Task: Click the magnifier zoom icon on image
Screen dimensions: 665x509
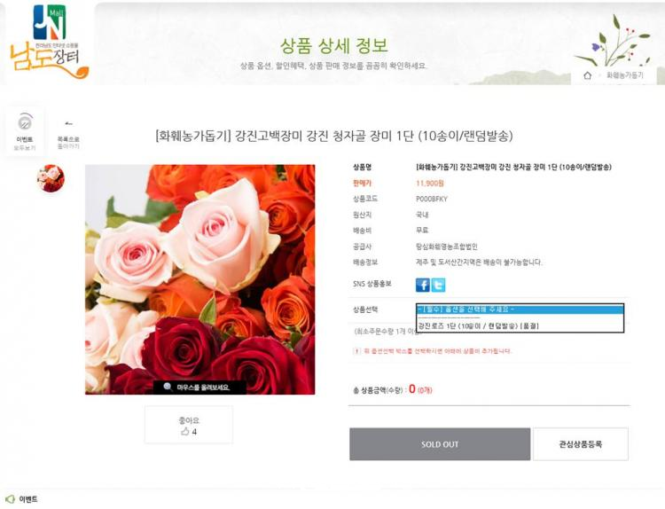Action: 168,387
